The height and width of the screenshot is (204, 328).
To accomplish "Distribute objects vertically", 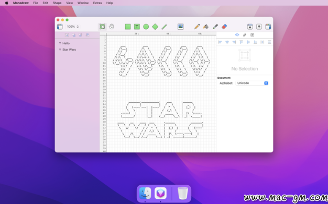I will pyautogui.click(x=269, y=42).
